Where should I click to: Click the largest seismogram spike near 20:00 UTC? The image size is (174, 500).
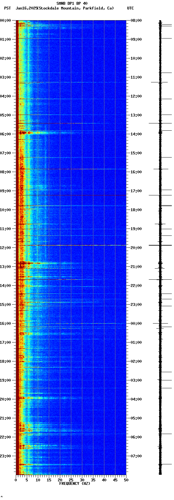point(160,245)
